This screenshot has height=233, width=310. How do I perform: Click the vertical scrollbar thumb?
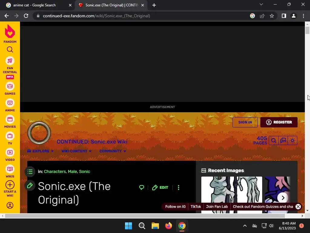coord(307,30)
